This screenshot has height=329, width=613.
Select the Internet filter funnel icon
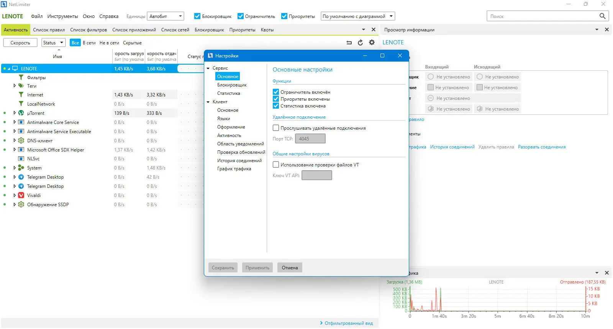21,94
